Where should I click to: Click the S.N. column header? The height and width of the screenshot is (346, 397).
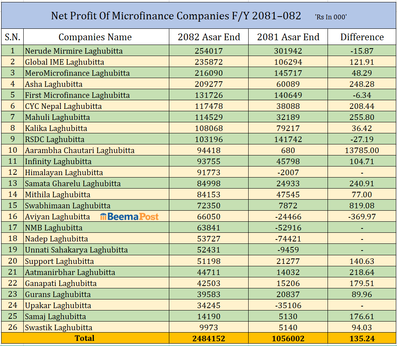pos(12,37)
